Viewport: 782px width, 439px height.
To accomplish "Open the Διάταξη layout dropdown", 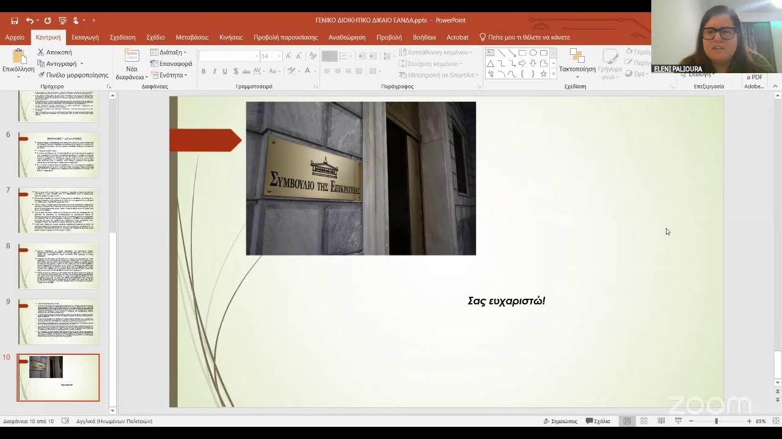I will tap(168, 52).
